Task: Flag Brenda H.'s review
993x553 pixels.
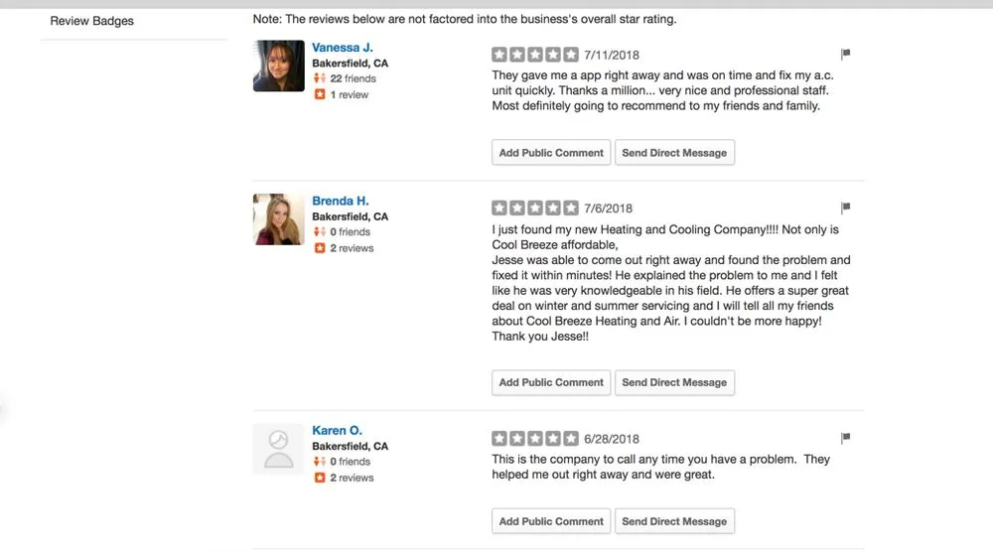Action: click(x=845, y=207)
